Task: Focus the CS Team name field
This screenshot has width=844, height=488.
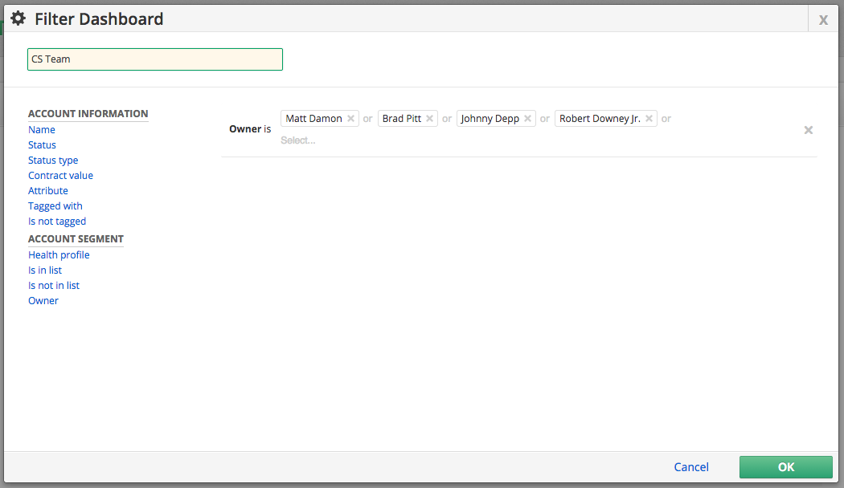Action: click(155, 59)
